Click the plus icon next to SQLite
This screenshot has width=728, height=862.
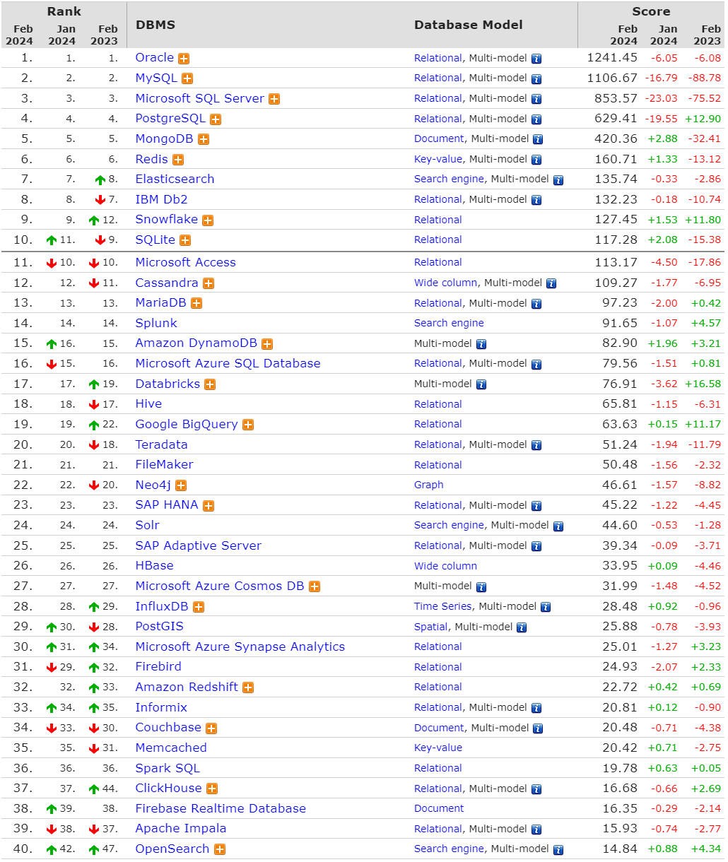pyautogui.click(x=185, y=240)
